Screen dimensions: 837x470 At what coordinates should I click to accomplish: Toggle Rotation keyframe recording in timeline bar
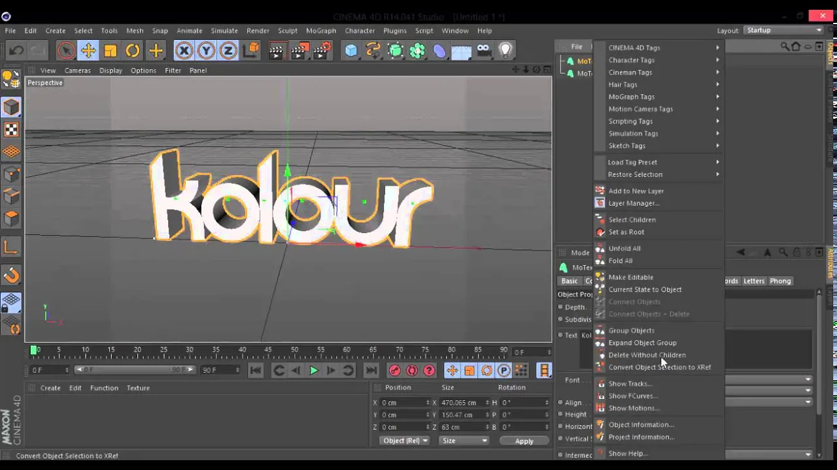tap(487, 370)
